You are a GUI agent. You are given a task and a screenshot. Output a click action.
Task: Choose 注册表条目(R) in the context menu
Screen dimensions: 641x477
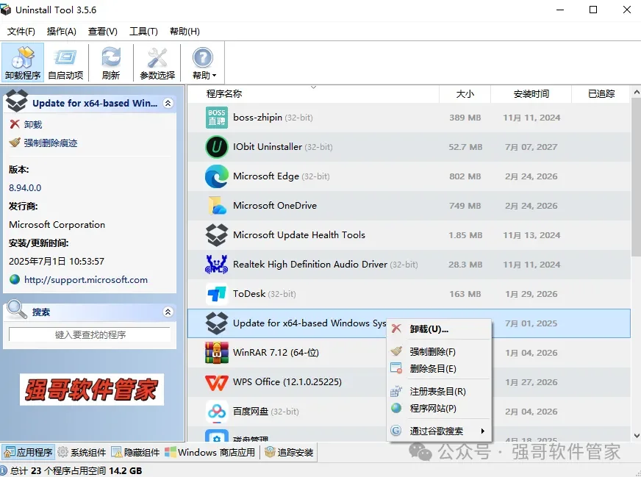tap(439, 391)
